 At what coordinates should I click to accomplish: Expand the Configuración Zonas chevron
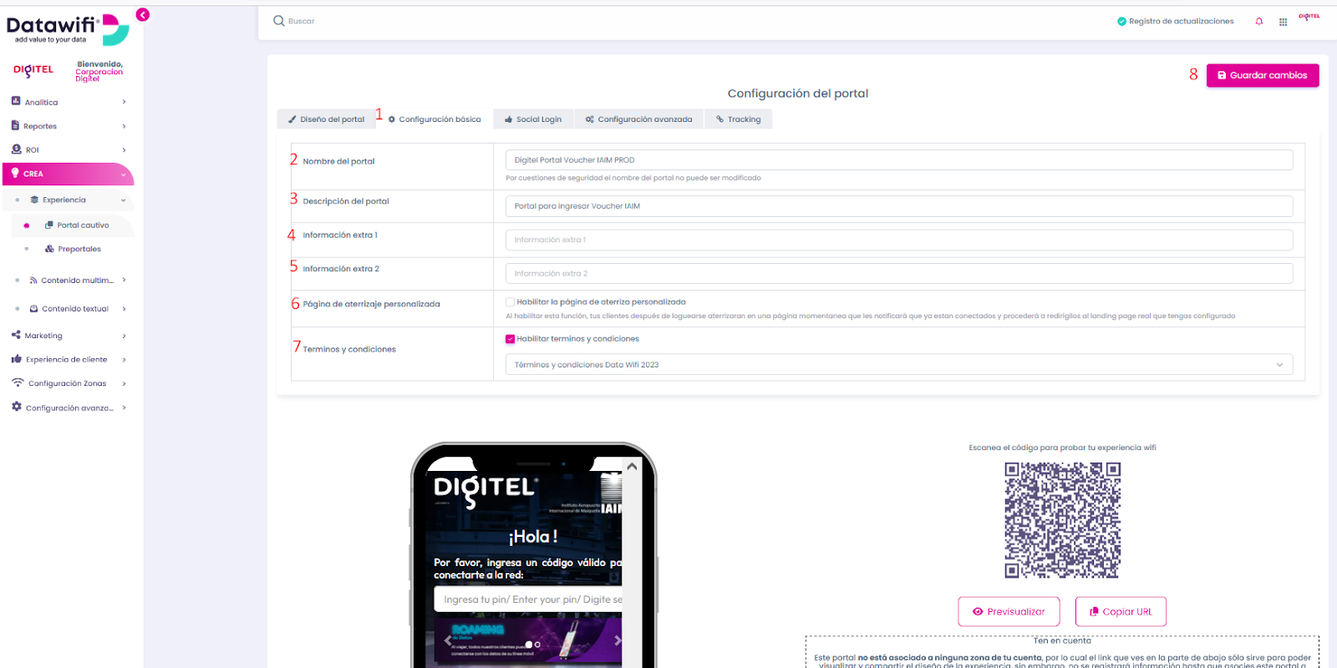point(124,384)
